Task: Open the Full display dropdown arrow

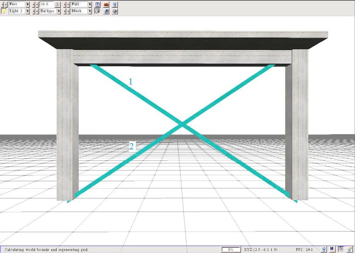Action: 90,4
